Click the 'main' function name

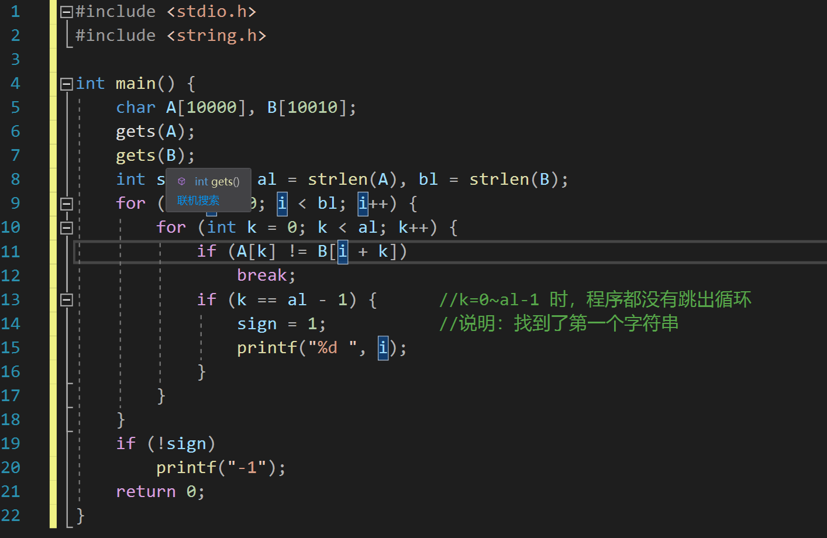(x=136, y=84)
